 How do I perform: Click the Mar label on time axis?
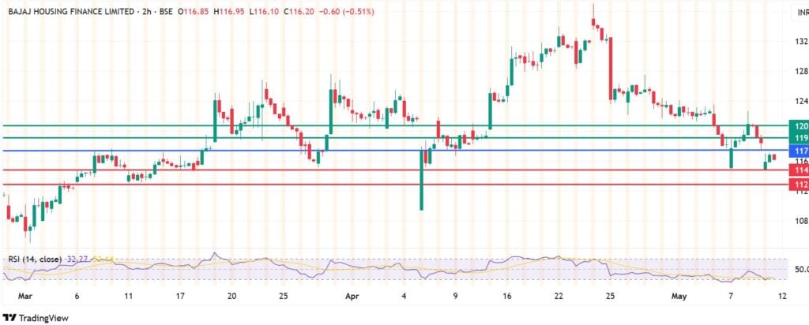(24, 296)
